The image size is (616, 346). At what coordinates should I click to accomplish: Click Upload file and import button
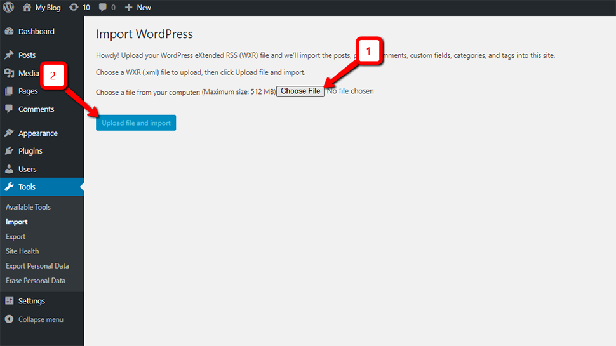pyautogui.click(x=136, y=123)
